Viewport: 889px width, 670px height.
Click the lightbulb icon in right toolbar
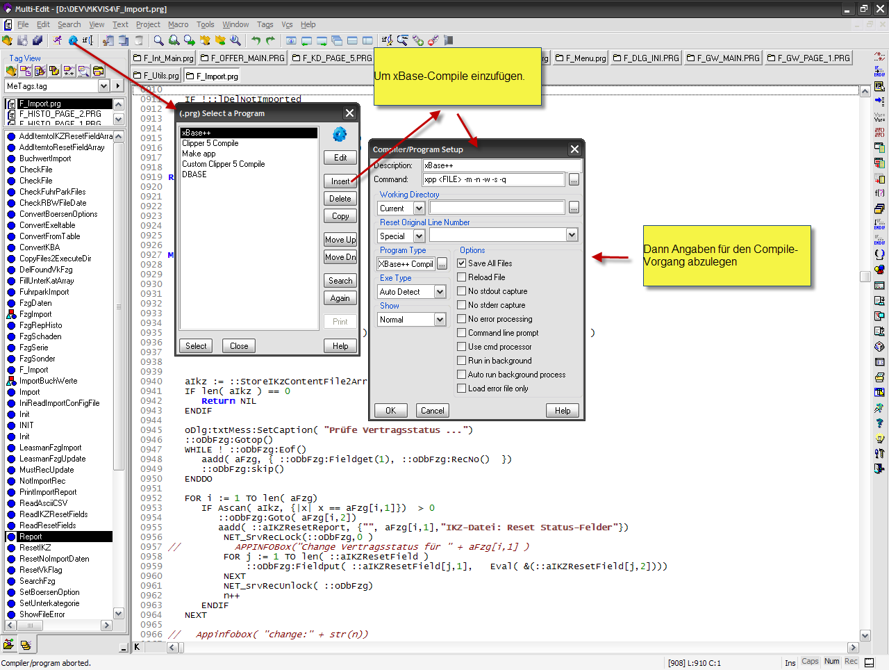879,439
